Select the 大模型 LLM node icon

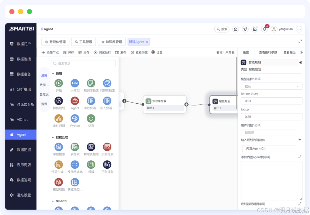[75, 83]
